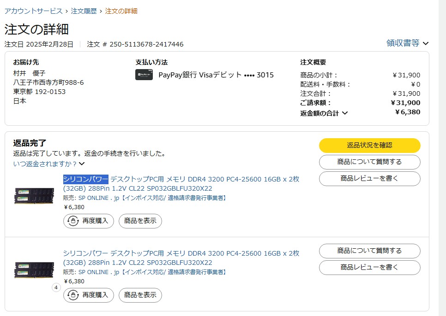Image resolution: width=446 pixels, height=316 pixels.
Task: Click reorder icon on first memory item
Action: [x=73, y=221]
